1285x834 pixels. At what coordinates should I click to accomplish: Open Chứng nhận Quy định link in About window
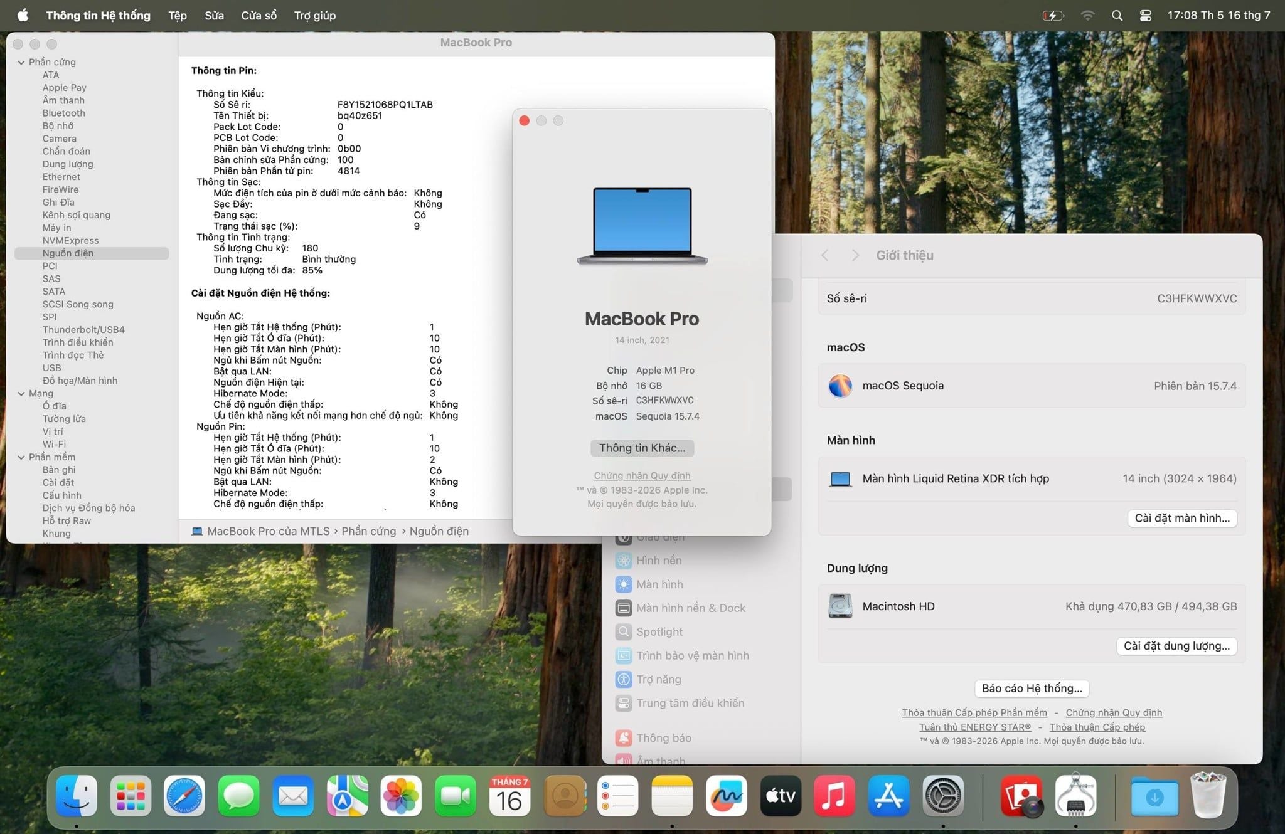coord(642,475)
